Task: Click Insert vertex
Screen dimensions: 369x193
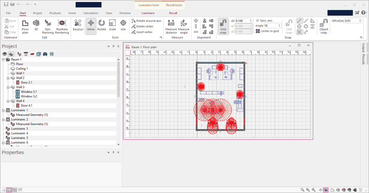Action: click(x=142, y=32)
